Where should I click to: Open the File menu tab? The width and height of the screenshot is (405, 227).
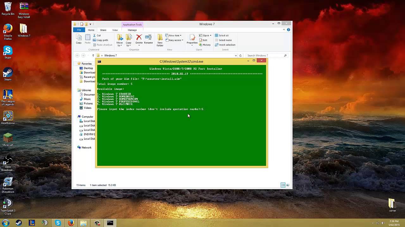79,30
